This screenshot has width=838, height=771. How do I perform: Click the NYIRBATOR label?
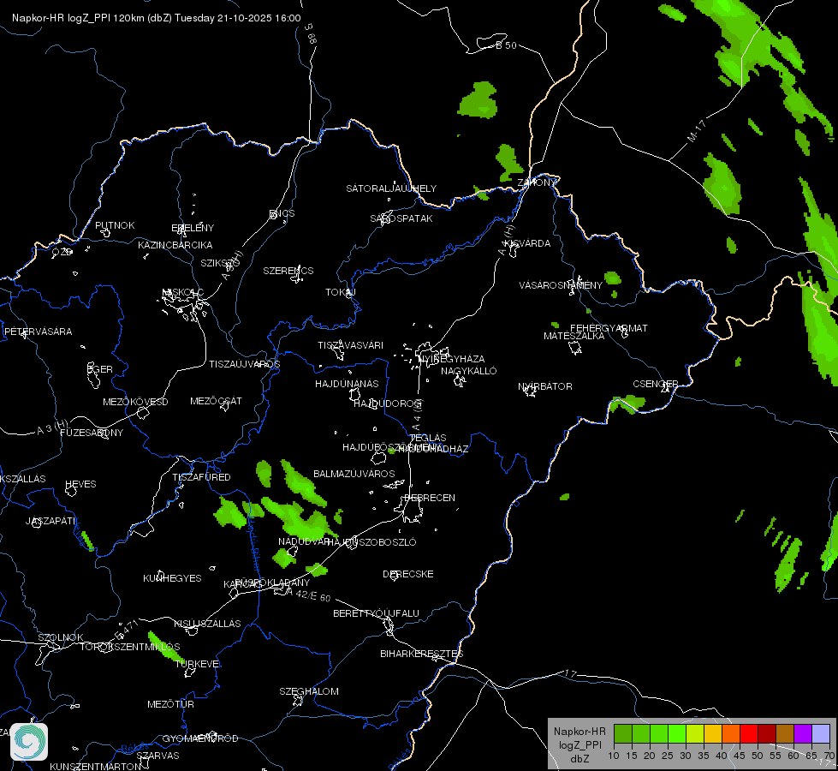click(x=545, y=386)
